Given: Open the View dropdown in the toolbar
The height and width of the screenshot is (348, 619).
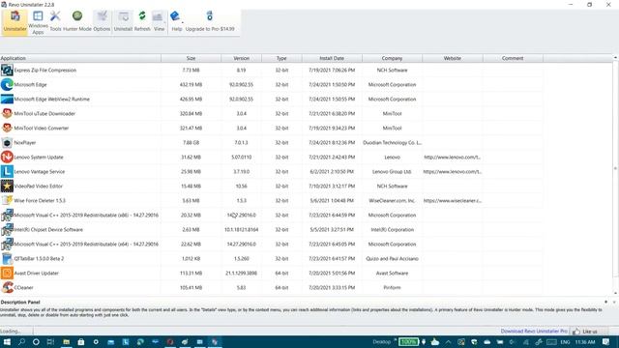Looking at the screenshot, I should [x=159, y=21].
